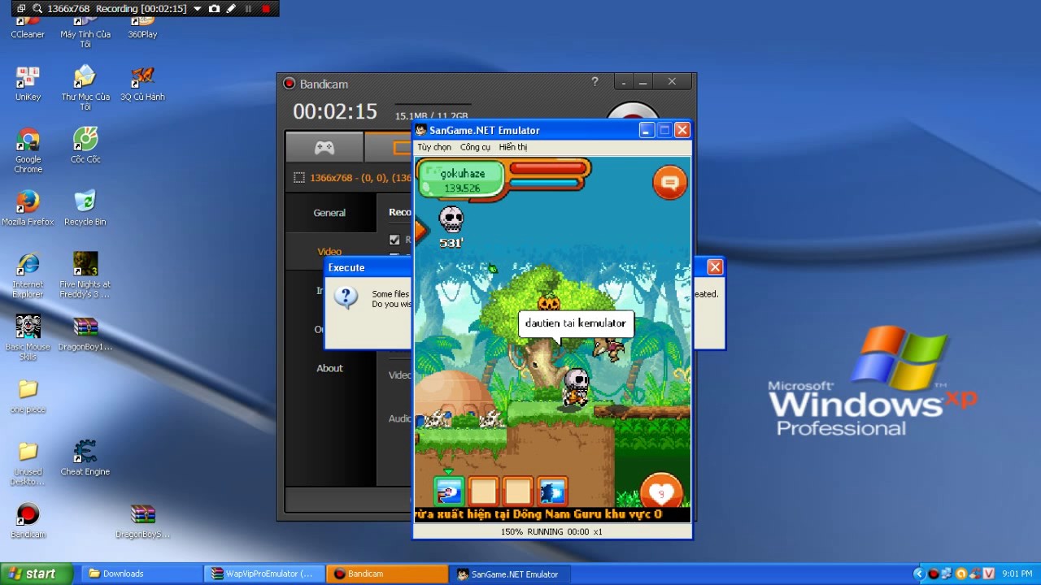Open the Recycle Bin
The image size is (1041, 585).
pyautogui.click(x=85, y=207)
